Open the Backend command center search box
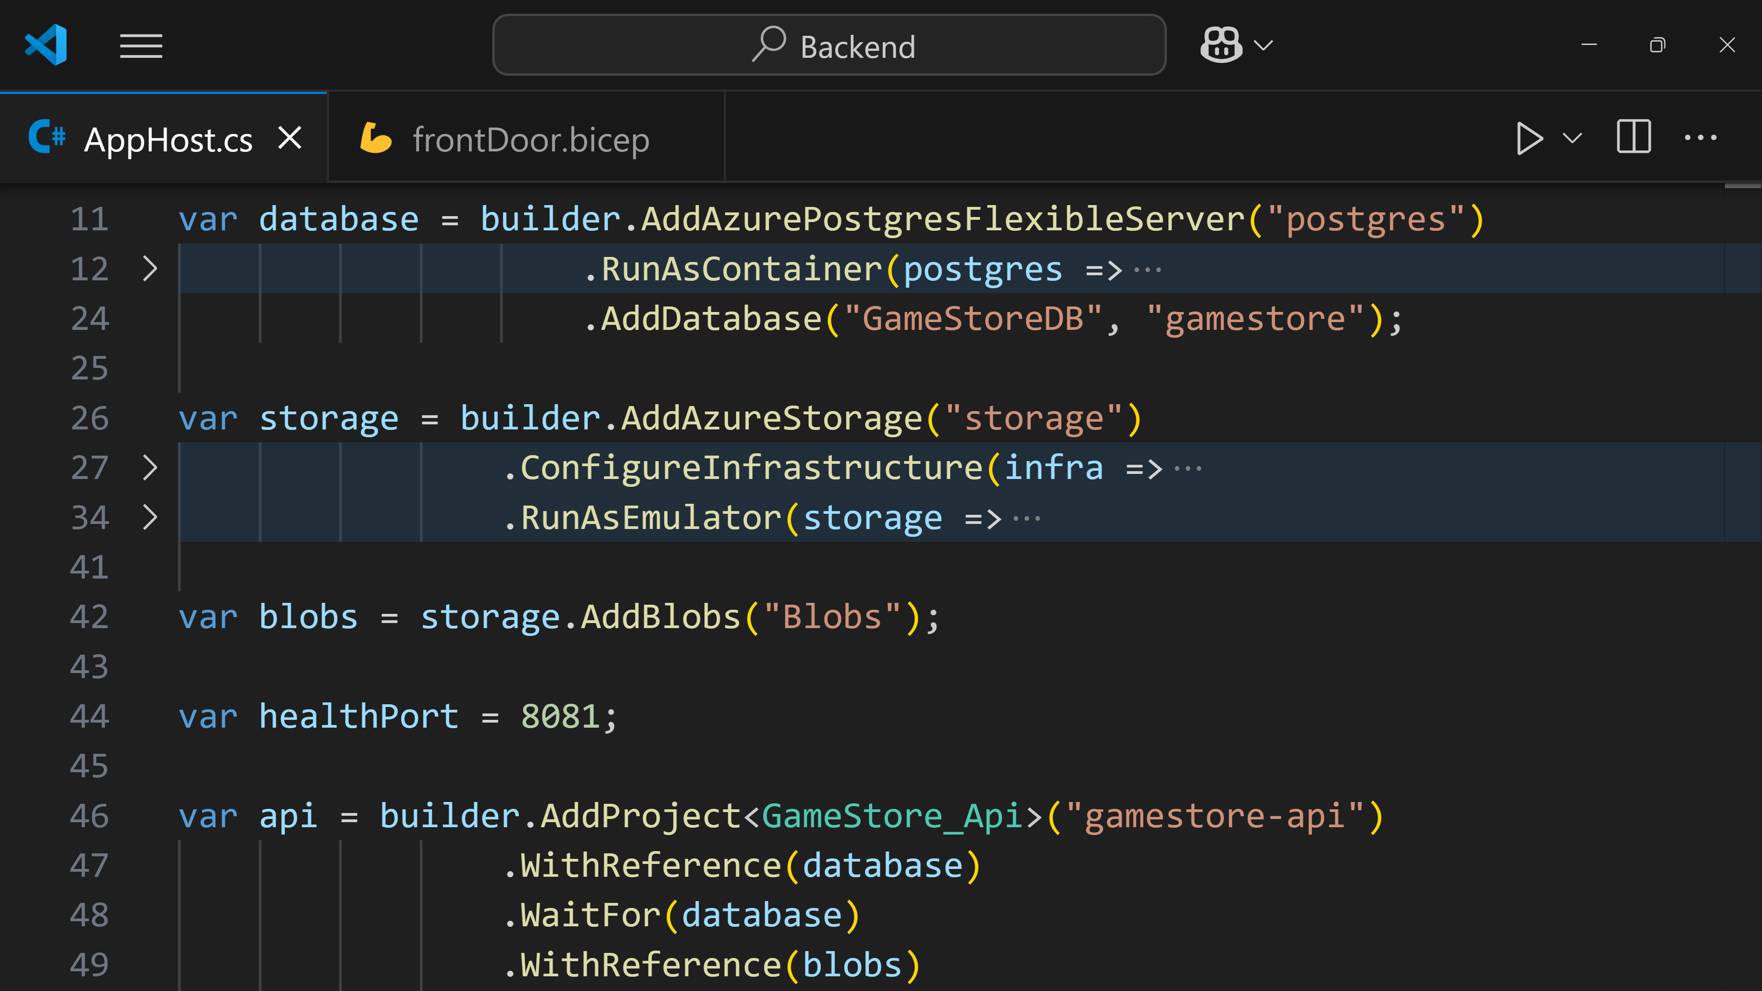This screenshot has height=991, width=1762. 829,45
